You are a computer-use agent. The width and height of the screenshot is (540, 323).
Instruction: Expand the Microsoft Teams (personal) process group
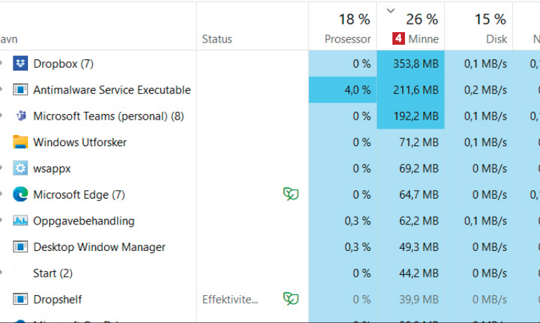pos(2,116)
